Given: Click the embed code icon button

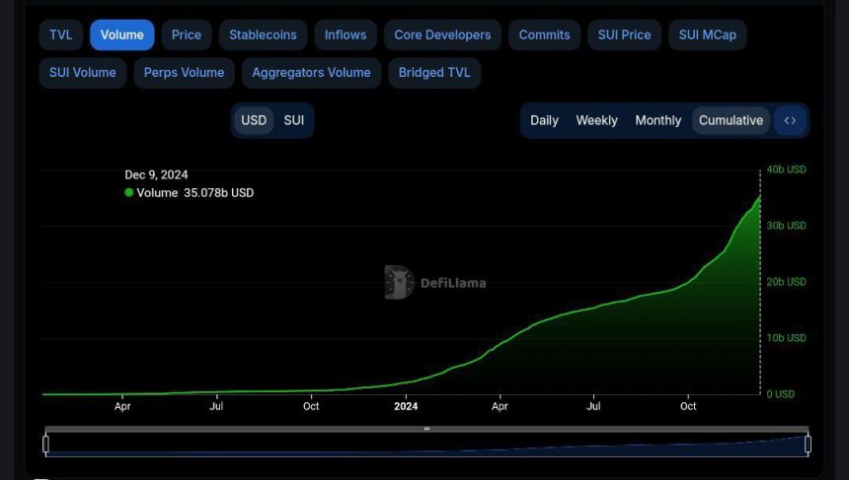Looking at the screenshot, I should pyautogui.click(x=790, y=120).
